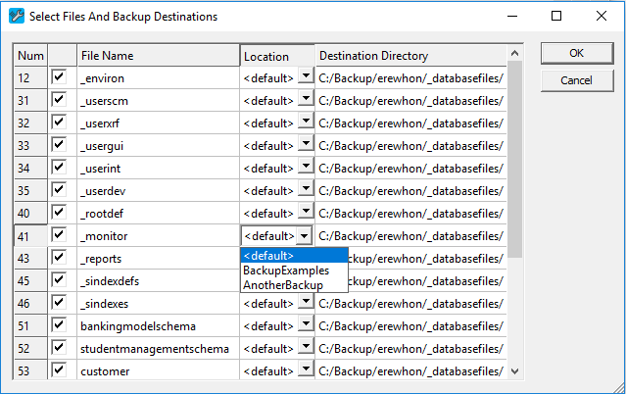Screen dimensions: 626x394
Task: Select row number 41 header cell
Action: point(31,235)
